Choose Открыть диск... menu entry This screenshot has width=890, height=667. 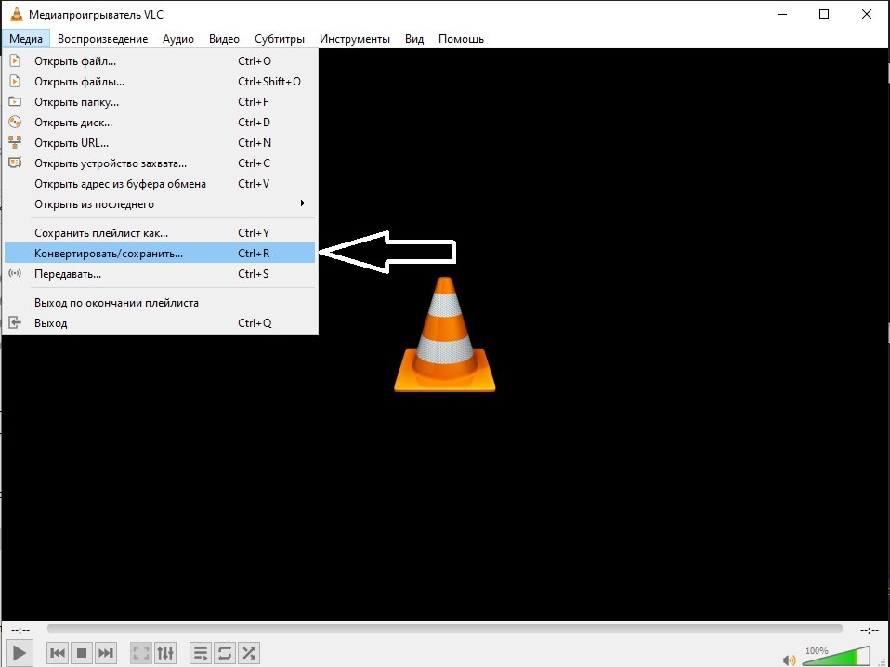click(160, 122)
